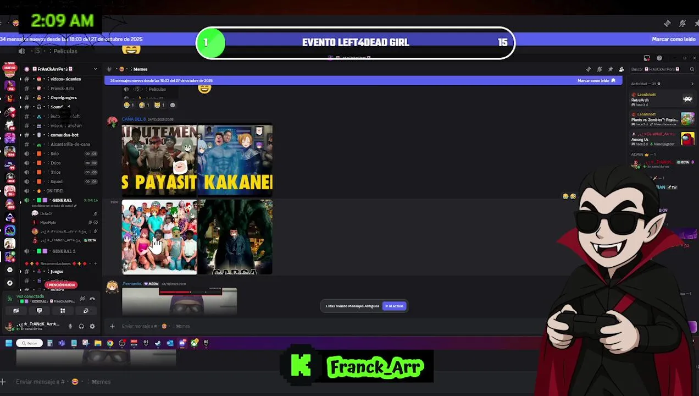The width and height of the screenshot is (699, 396).
Task: Click Windows Start button
Action: click(x=9, y=343)
